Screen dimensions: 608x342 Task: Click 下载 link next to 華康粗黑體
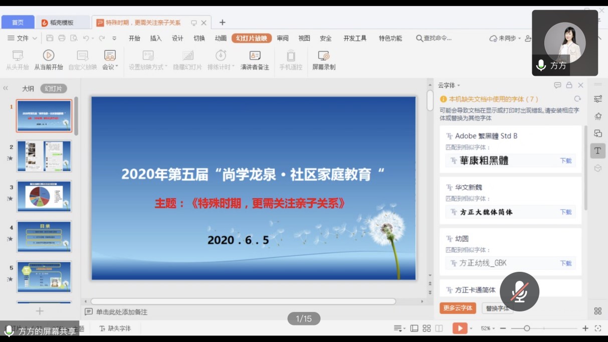tap(565, 161)
